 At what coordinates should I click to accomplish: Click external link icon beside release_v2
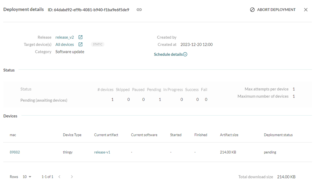[x=81, y=37]
